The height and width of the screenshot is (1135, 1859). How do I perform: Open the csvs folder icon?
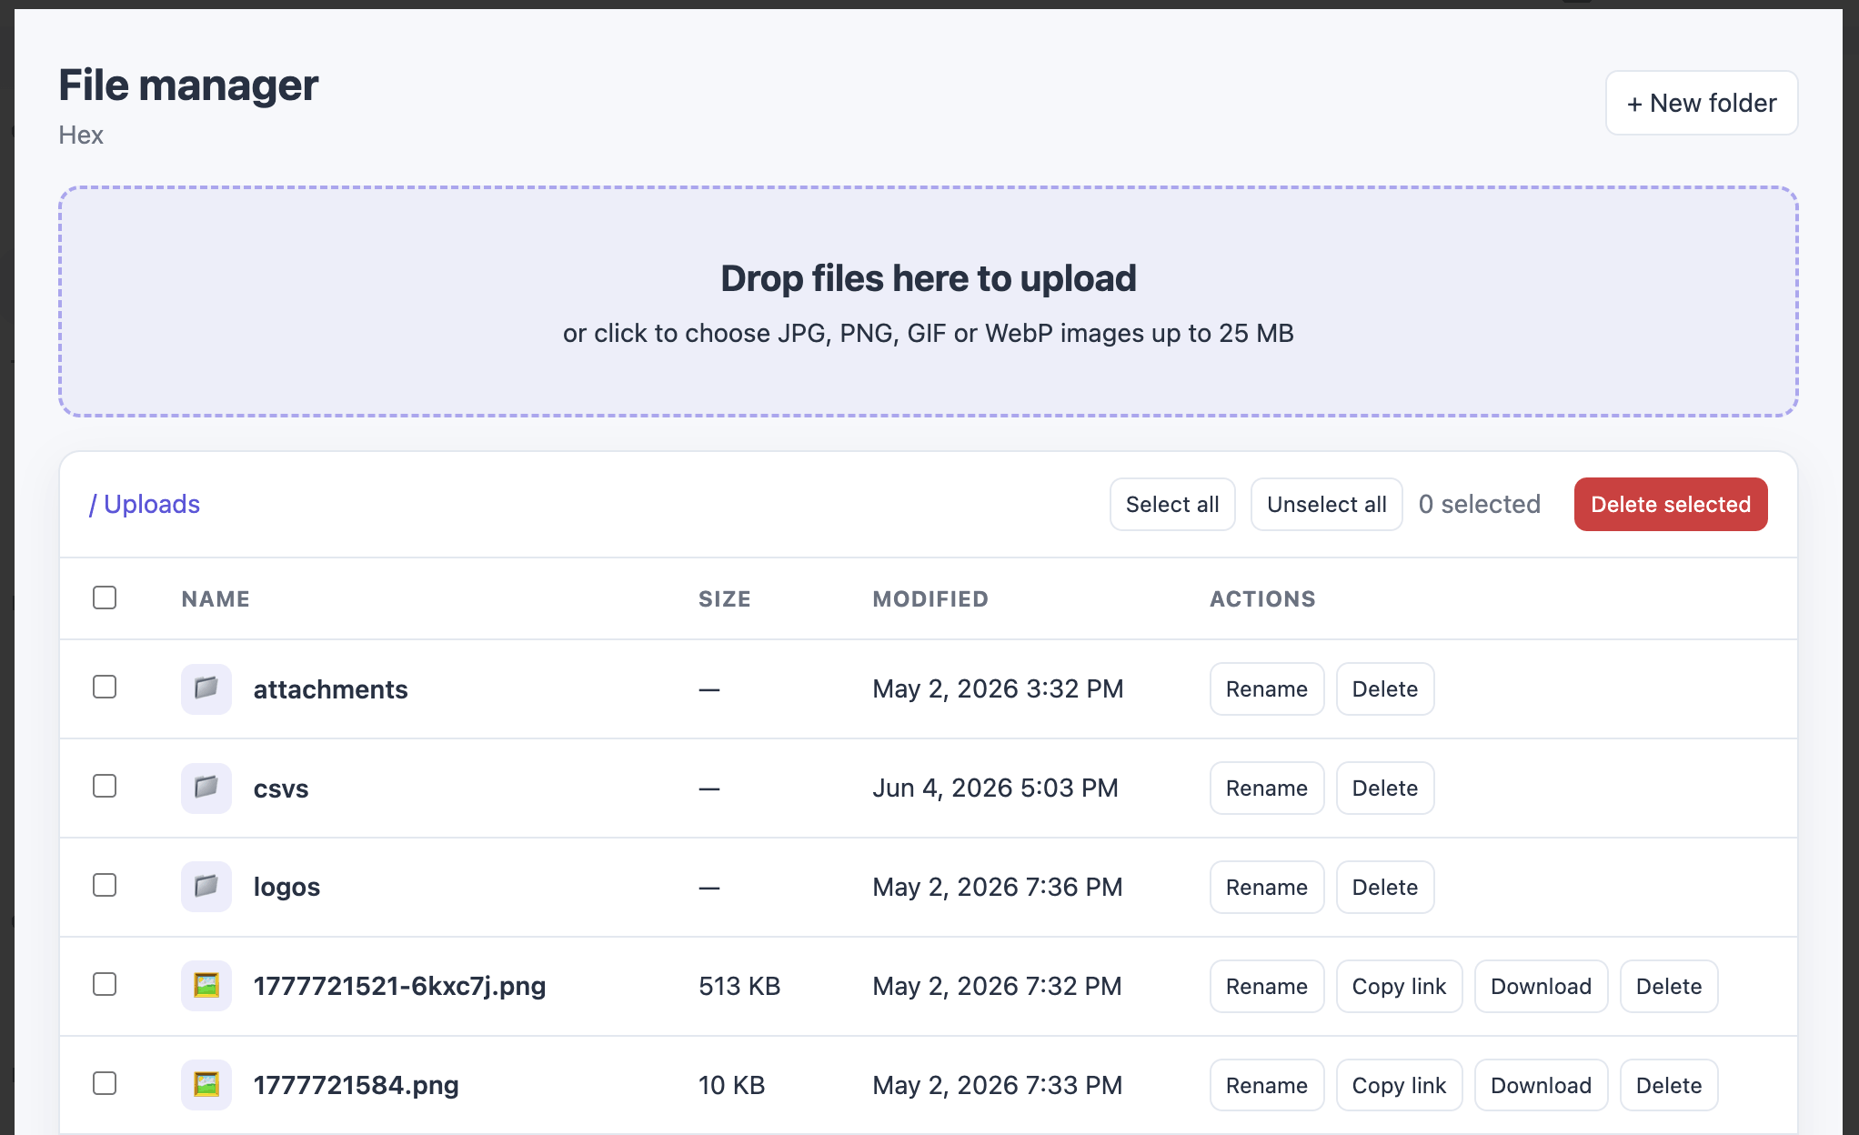point(206,788)
